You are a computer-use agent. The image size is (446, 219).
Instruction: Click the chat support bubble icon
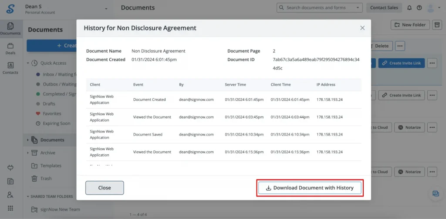tap(436, 194)
